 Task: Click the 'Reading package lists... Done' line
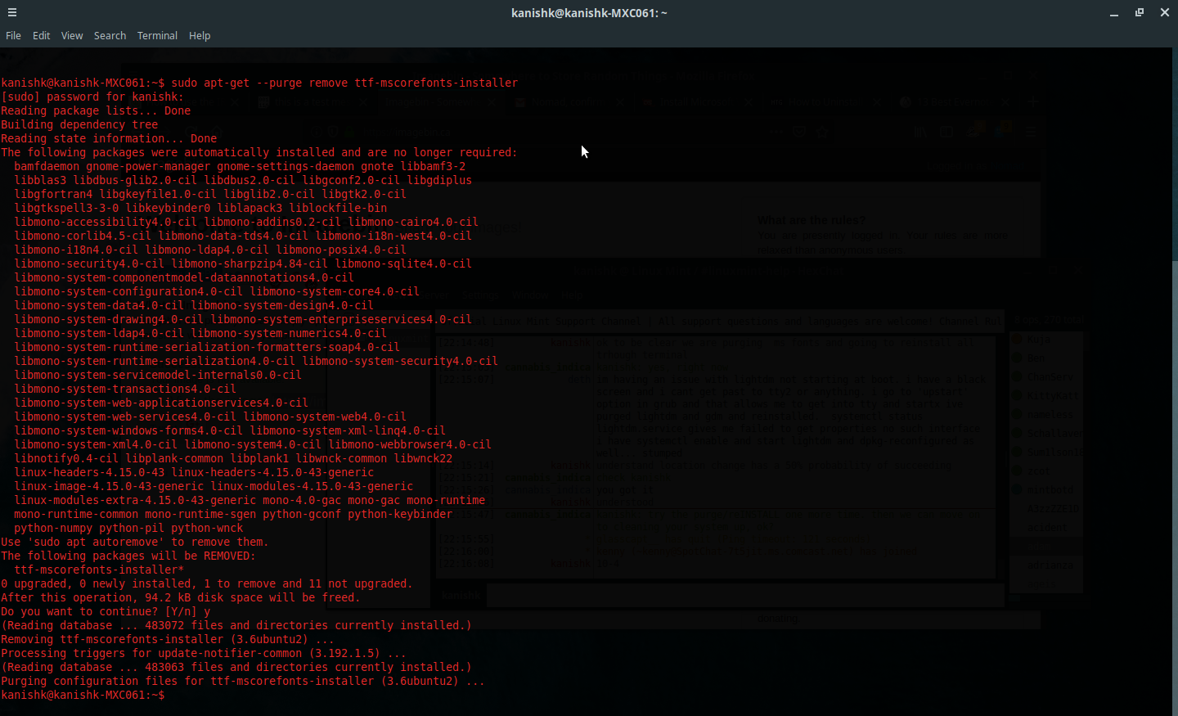coord(96,110)
